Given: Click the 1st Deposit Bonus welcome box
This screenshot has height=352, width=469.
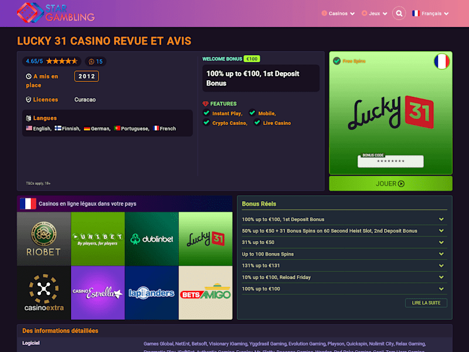Looking at the screenshot, I should click(x=261, y=78).
